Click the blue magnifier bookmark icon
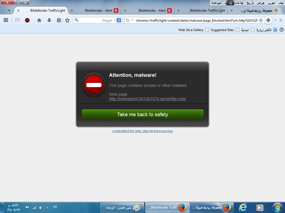Viewport: 285px width, 213px height. pos(275,30)
